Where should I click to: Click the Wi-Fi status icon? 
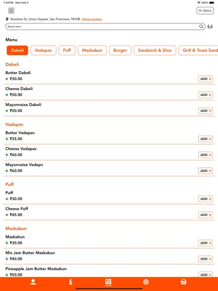pyautogui.click(x=199, y=3)
